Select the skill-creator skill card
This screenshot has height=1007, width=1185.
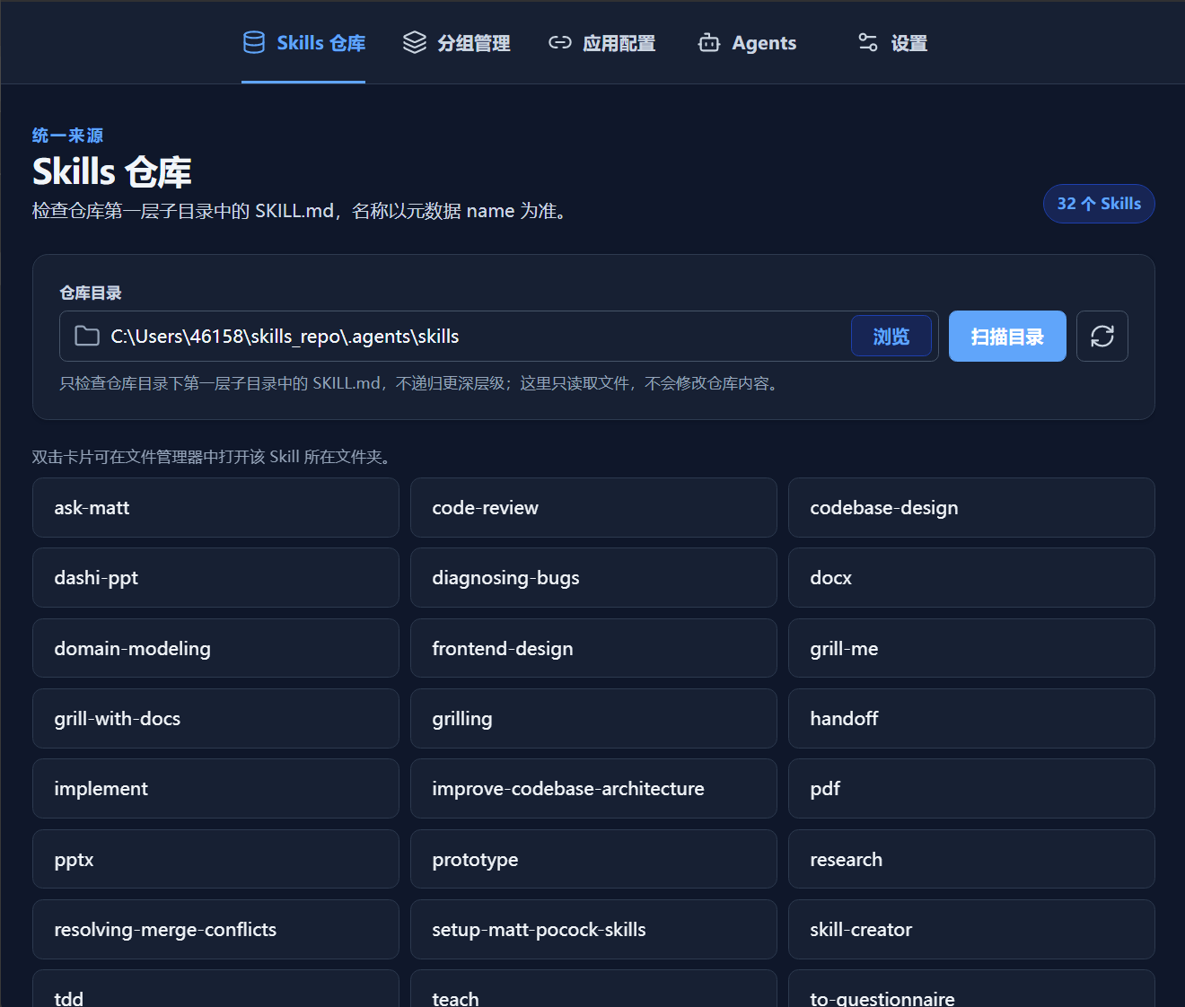tap(971, 930)
